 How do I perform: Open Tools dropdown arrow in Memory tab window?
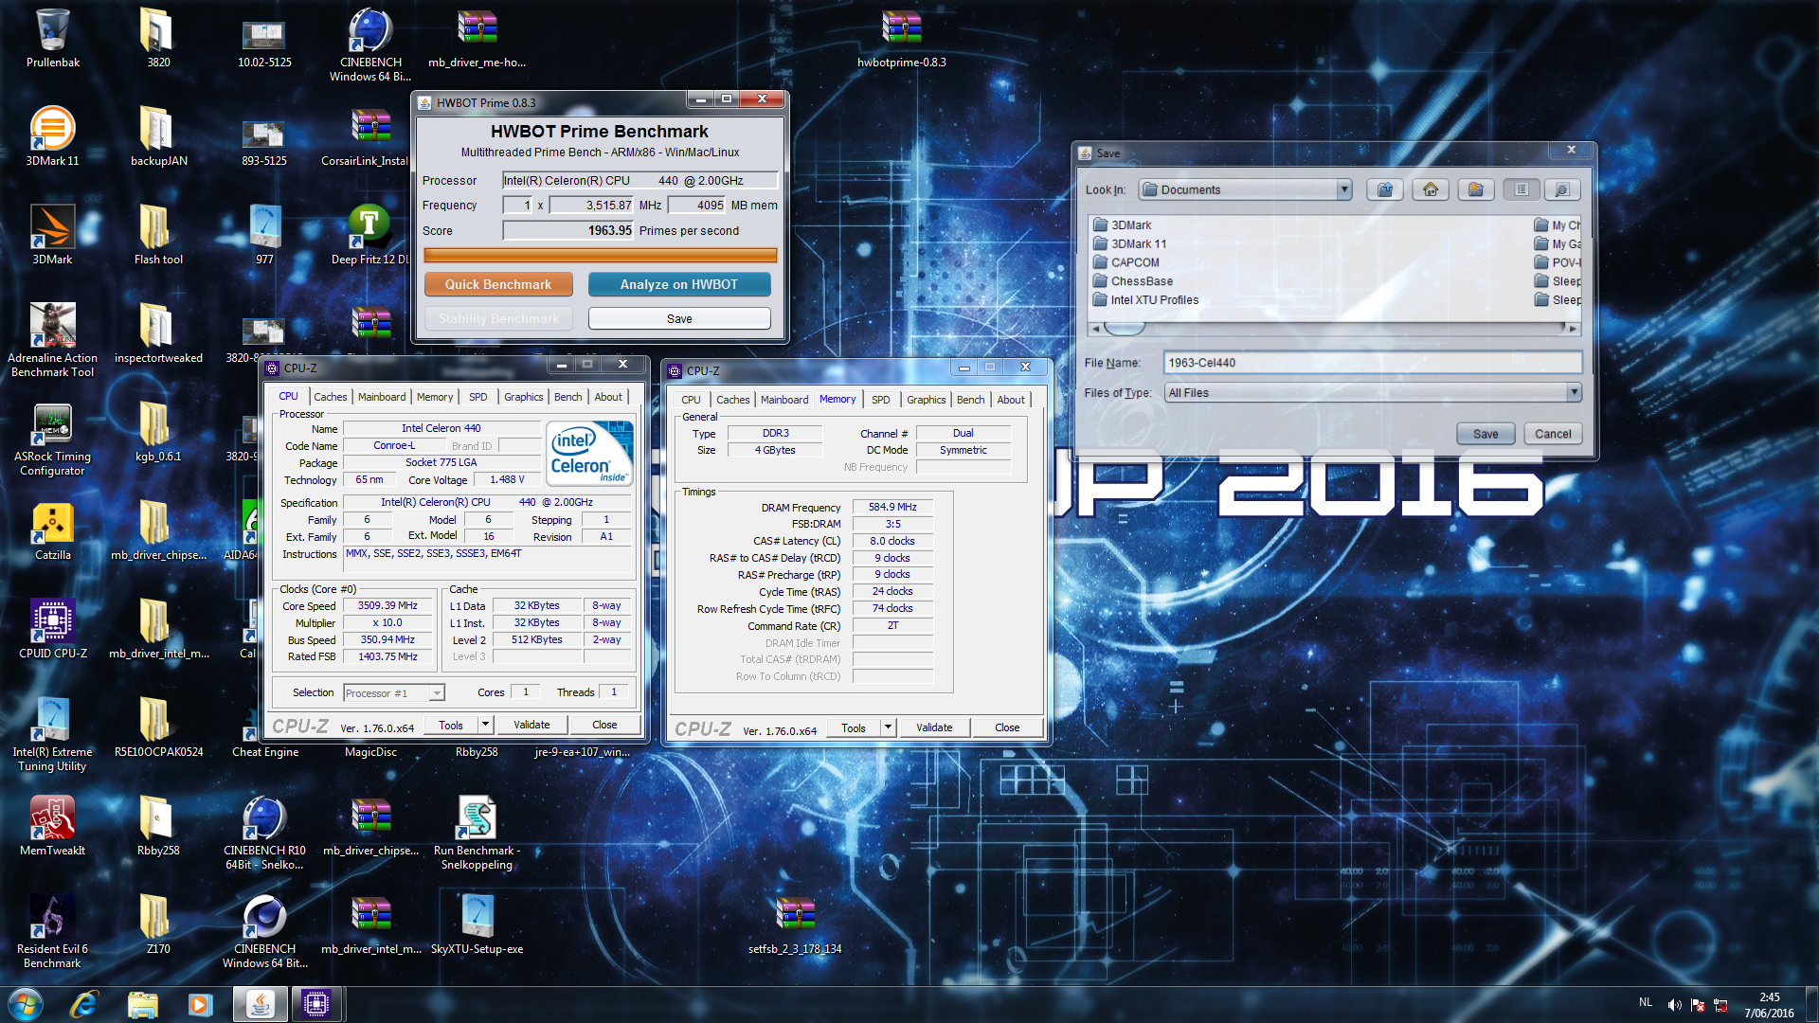(x=888, y=727)
